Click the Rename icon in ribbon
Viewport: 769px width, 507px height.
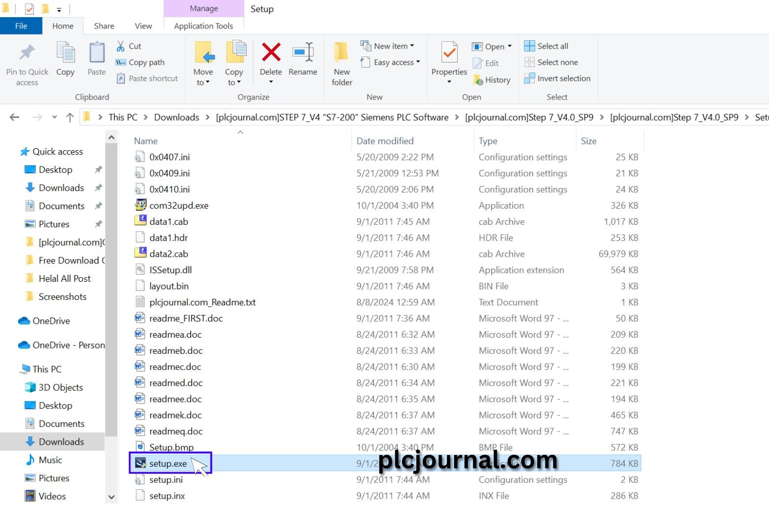303,53
